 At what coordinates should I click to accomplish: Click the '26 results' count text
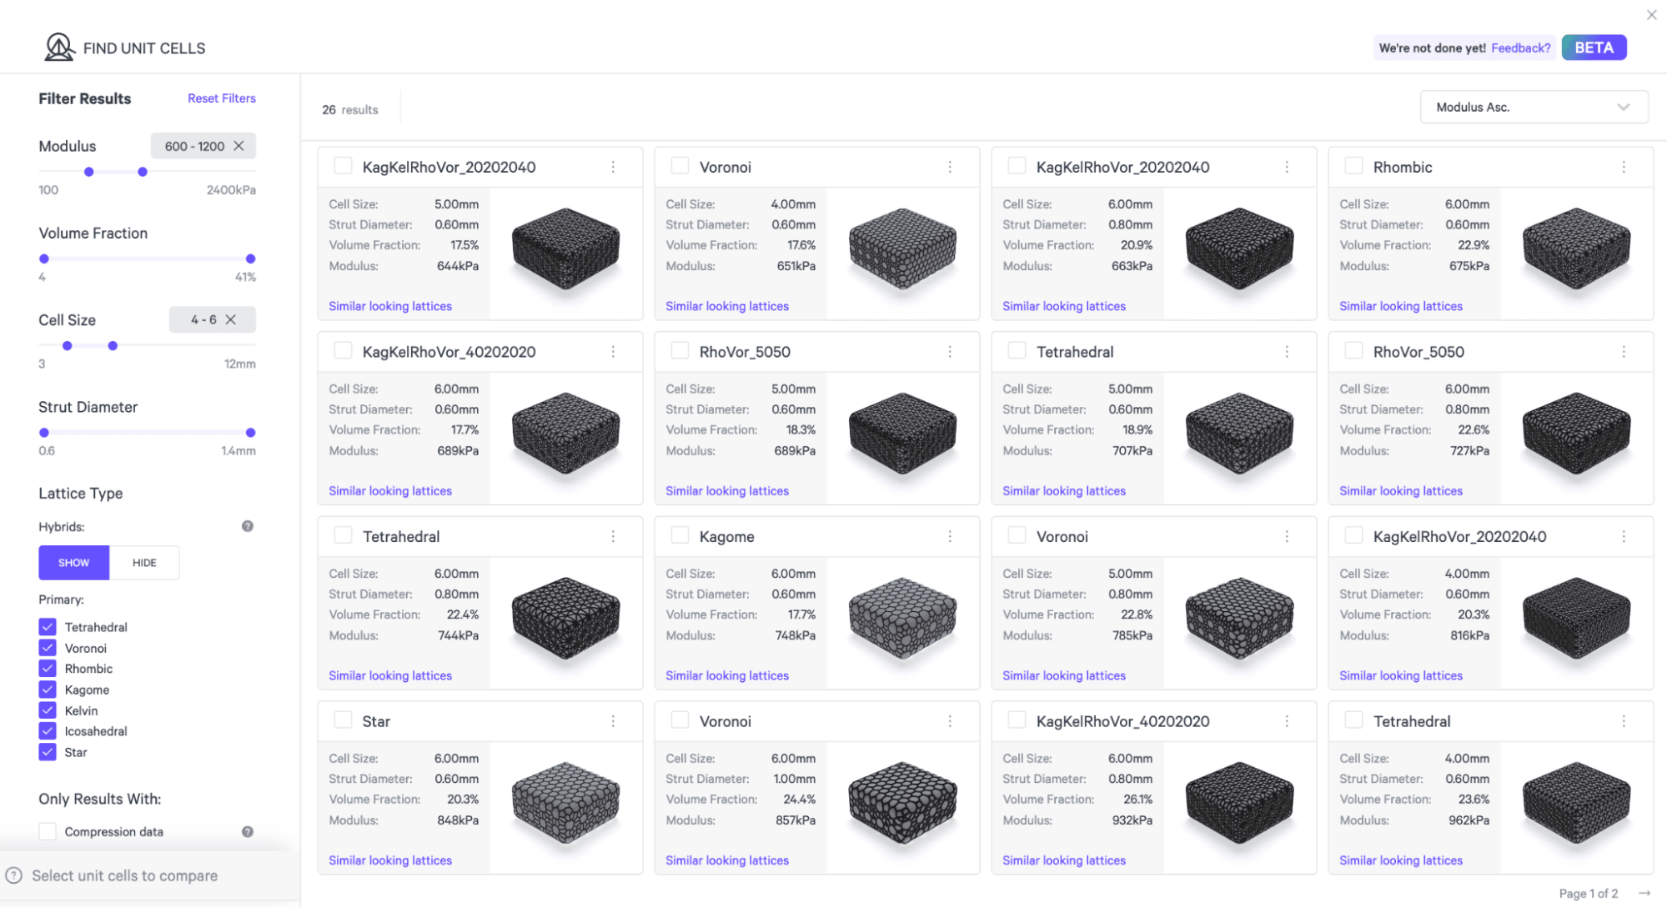pos(350,110)
